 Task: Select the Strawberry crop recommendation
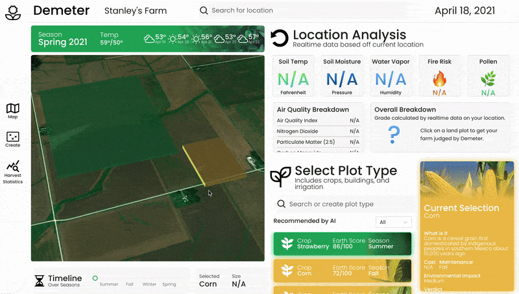coord(343,243)
